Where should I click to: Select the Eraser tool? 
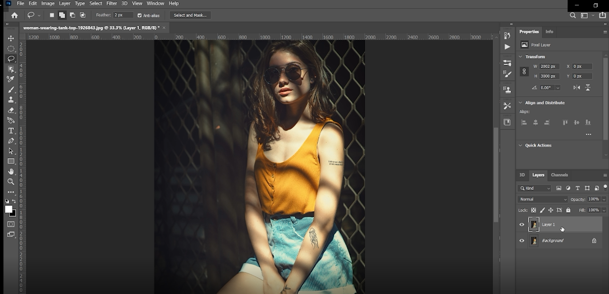tap(11, 110)
